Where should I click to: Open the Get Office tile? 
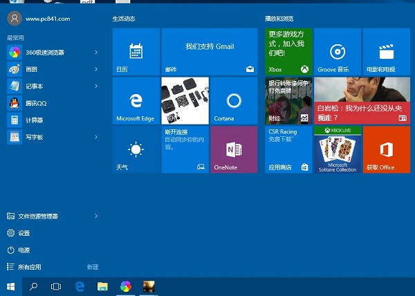tap(386, 149)
